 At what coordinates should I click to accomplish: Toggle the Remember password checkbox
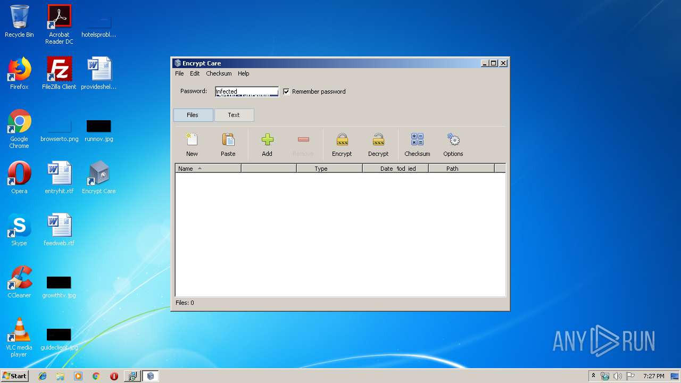coord(286,91)
